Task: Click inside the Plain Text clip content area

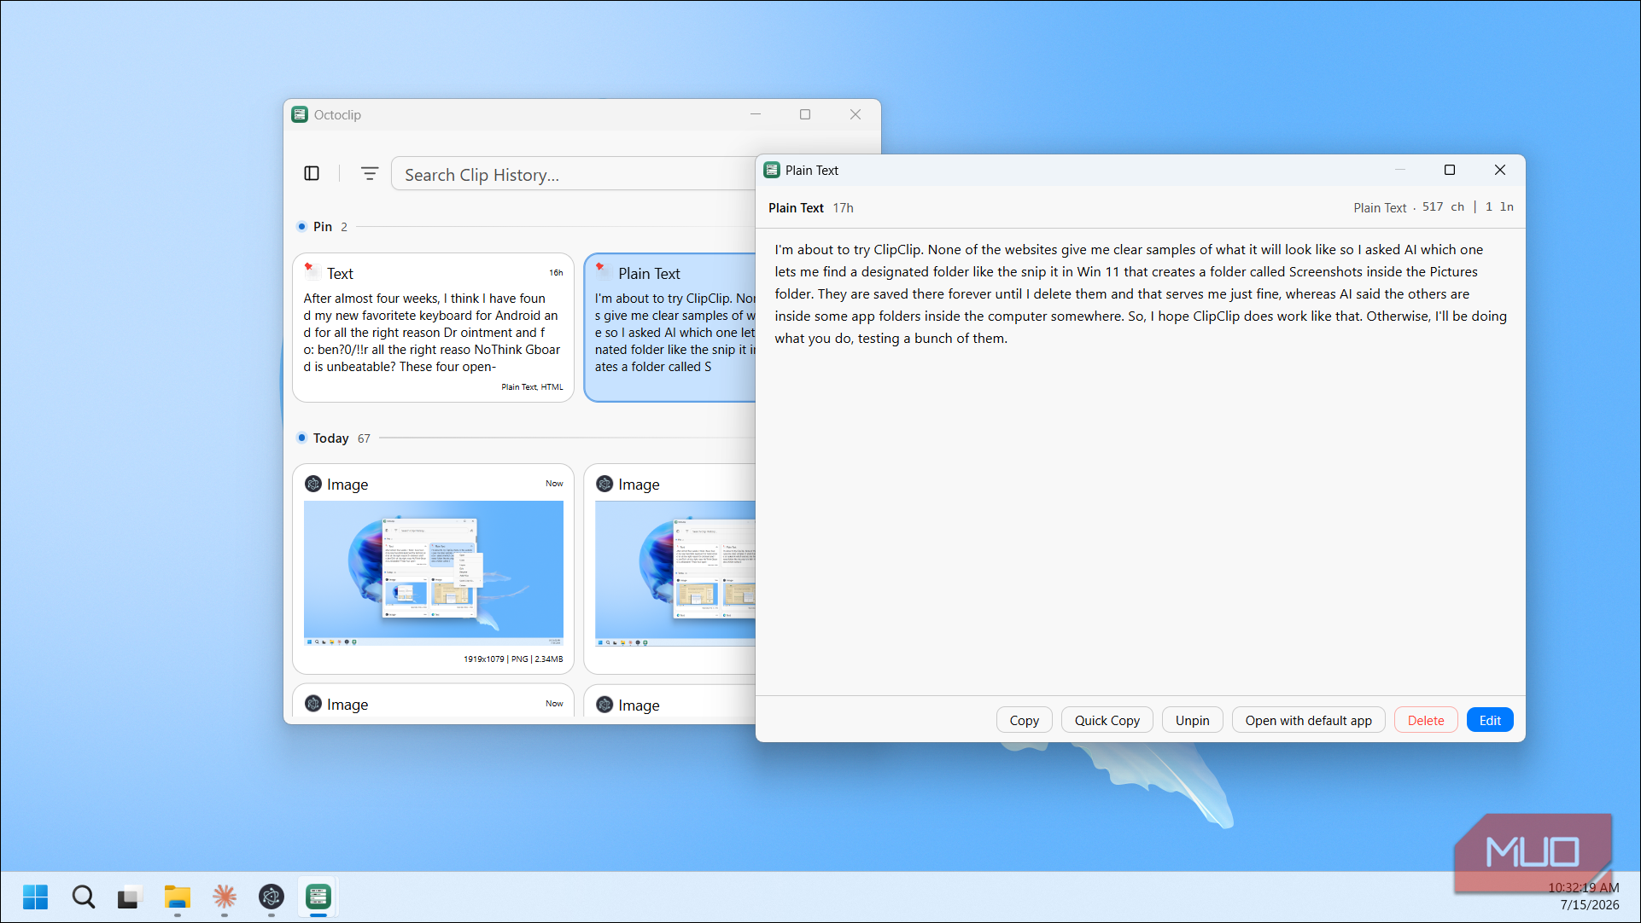Action: click(x=1140, y=463)
